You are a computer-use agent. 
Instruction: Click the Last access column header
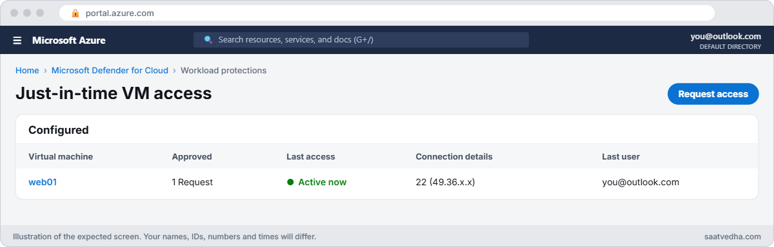point(311,156)
